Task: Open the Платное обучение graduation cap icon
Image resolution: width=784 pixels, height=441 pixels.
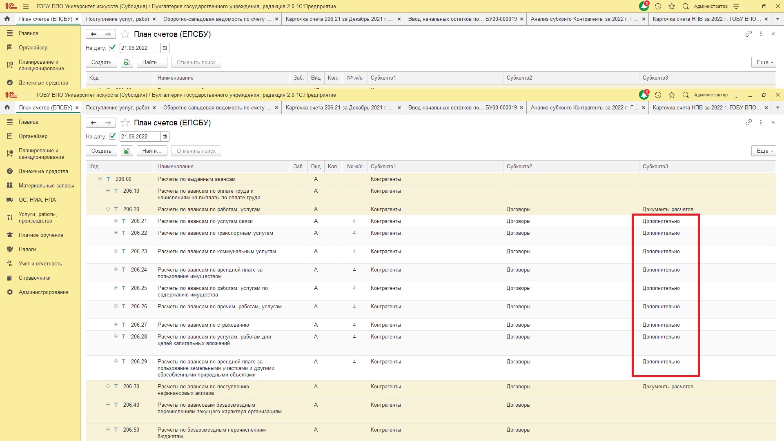Action: [10, 235]
